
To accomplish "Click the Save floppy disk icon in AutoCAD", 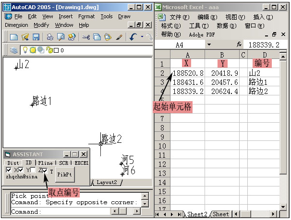I will tap(36, 37).
